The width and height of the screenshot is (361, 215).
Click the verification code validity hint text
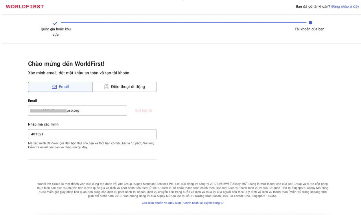pos(91,145)
